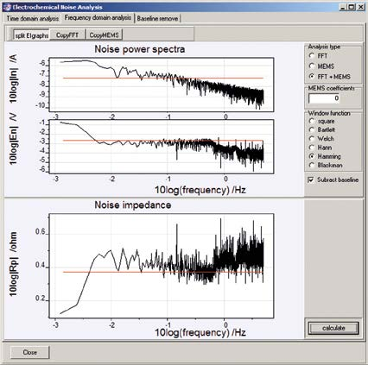Click the Close button at bottom
This screenshot has height=365, width=368.
point(30,352)
